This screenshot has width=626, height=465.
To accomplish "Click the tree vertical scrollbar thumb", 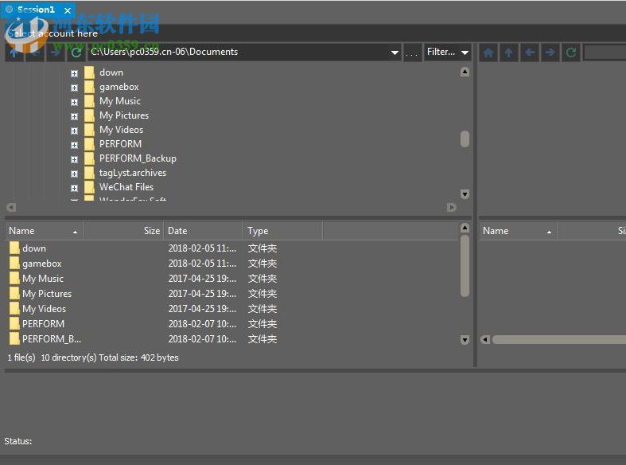I will (465, 139).
